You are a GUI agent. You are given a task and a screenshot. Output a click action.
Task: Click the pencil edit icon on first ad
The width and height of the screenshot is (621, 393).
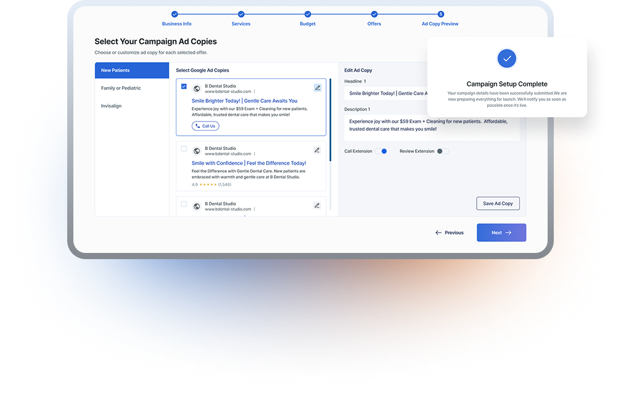pyautogui.click(x=317, y=88)
